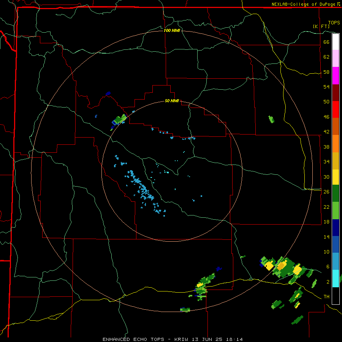The image size is (342, 342).
Task: Select the light pink legend color band
Action: pos(336,58)
